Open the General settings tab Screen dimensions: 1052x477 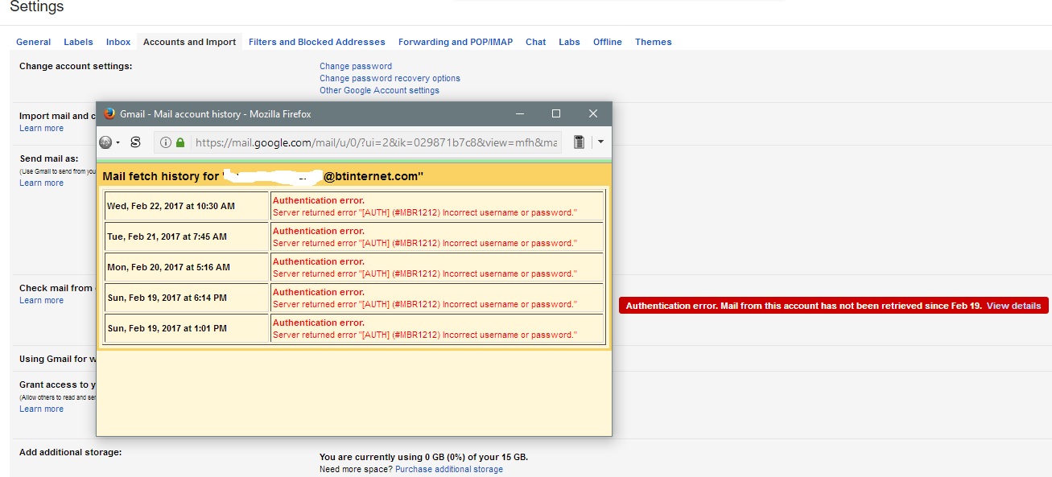coord(33,42)
